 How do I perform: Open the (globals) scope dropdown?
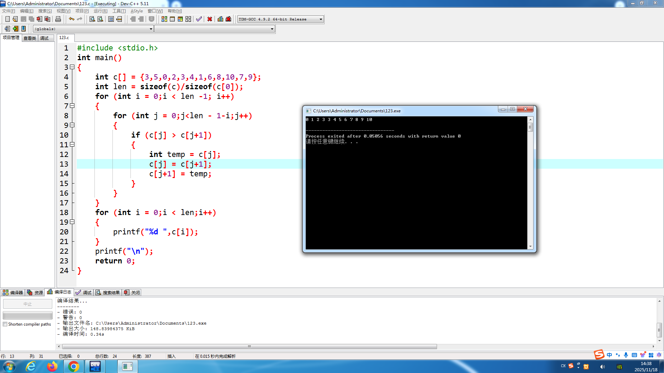pos(93,29)
